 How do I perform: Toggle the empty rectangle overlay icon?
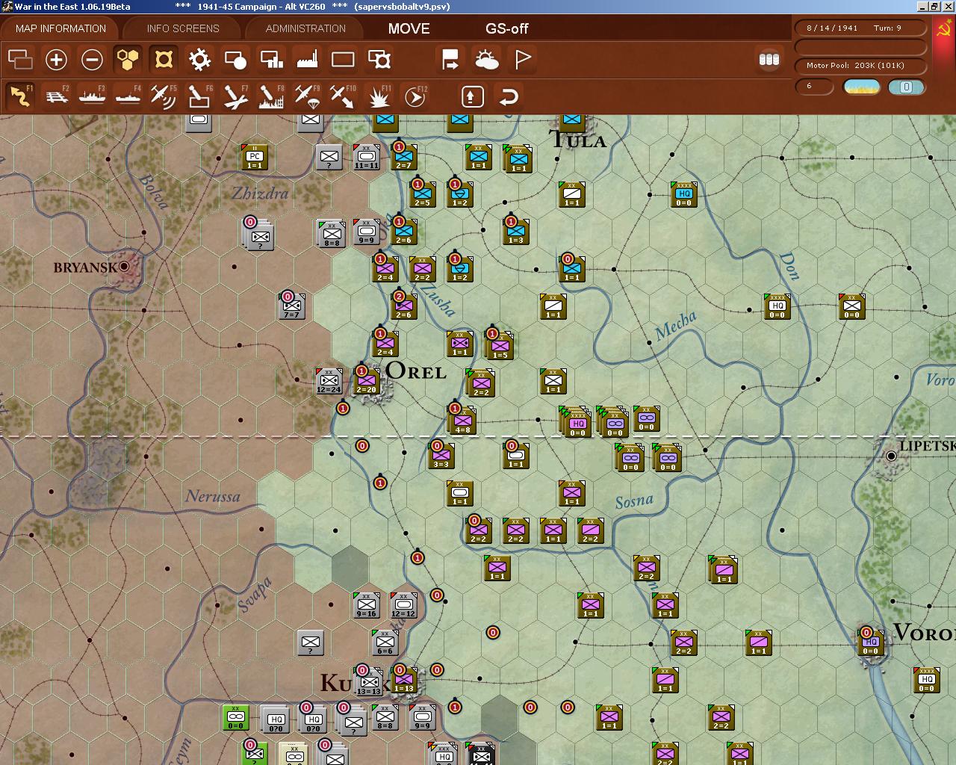coord(343,59)
